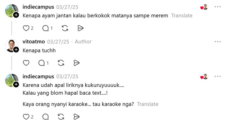The height and width of the screenshot is (123, 228).
Task: Share vitoatmo's reply with send icon
Action: click(x=77, y=63)
